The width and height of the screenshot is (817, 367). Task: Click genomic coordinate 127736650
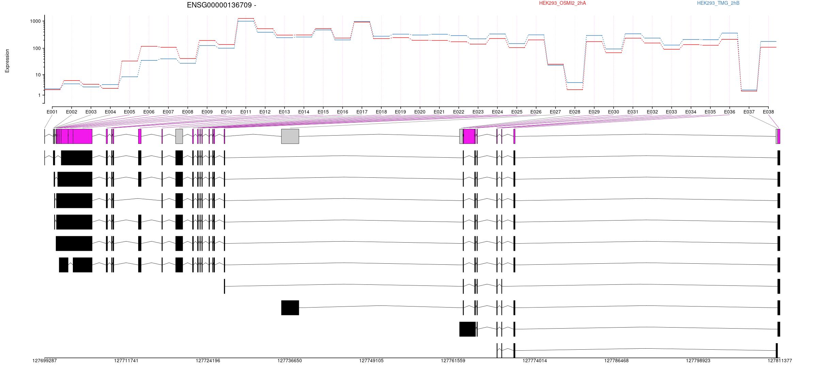[x=290, y=361]
